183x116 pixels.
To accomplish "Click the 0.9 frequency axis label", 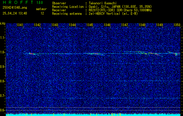I will point(3,67).
